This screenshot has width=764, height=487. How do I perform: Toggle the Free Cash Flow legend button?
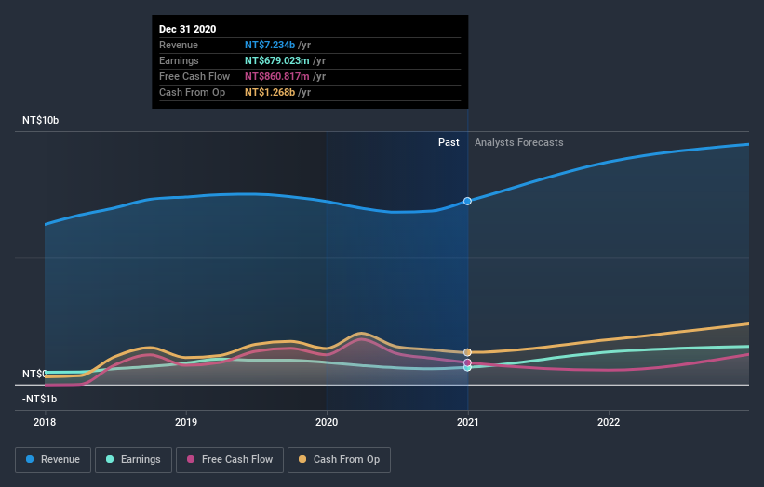tap(230, 460)
